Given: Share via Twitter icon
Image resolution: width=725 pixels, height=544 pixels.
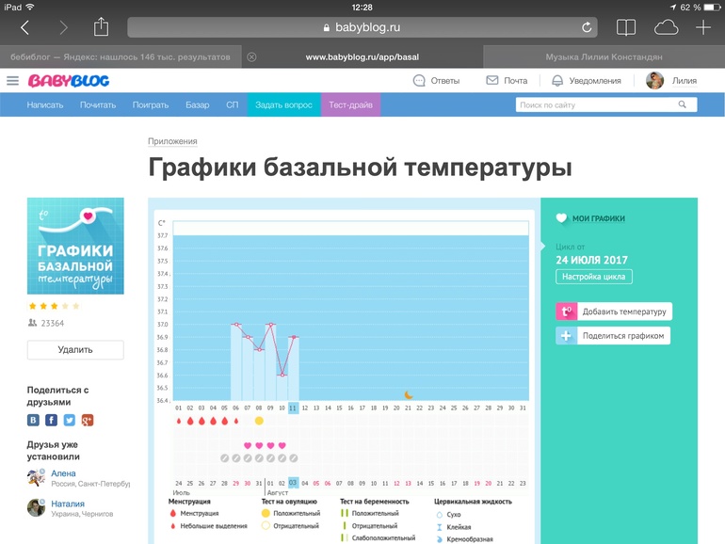Looking at the screenshot, I should point(70,420).
